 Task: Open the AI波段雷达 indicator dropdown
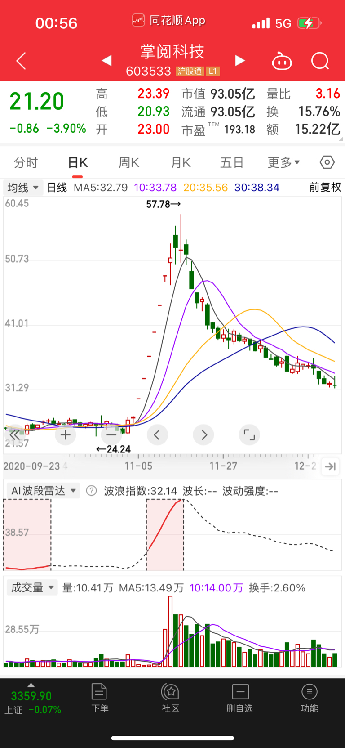(x=43, y=491)
